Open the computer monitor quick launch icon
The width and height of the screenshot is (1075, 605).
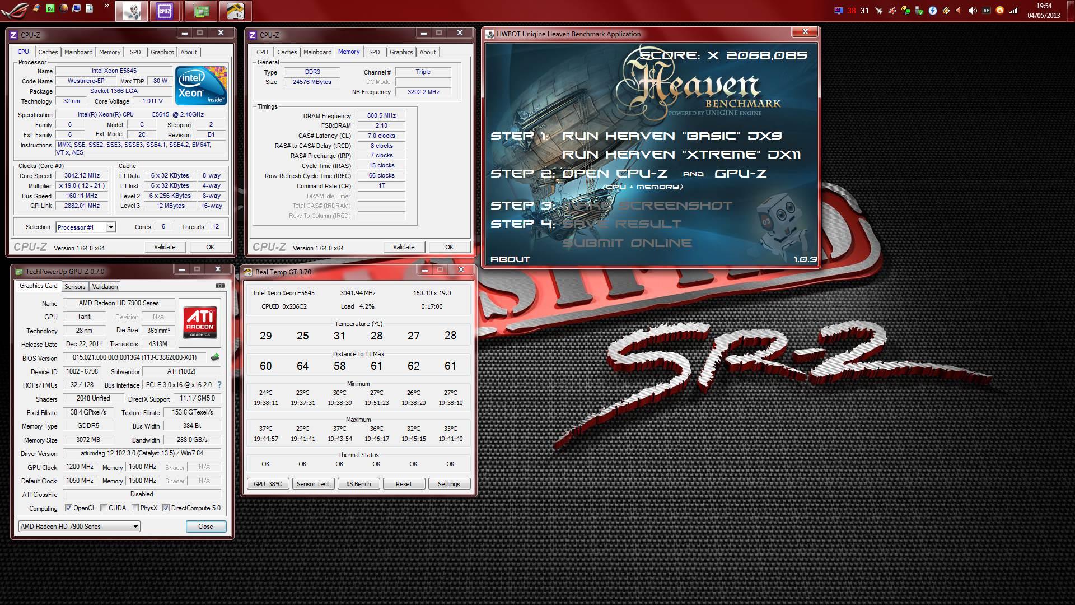click(77, 8)
